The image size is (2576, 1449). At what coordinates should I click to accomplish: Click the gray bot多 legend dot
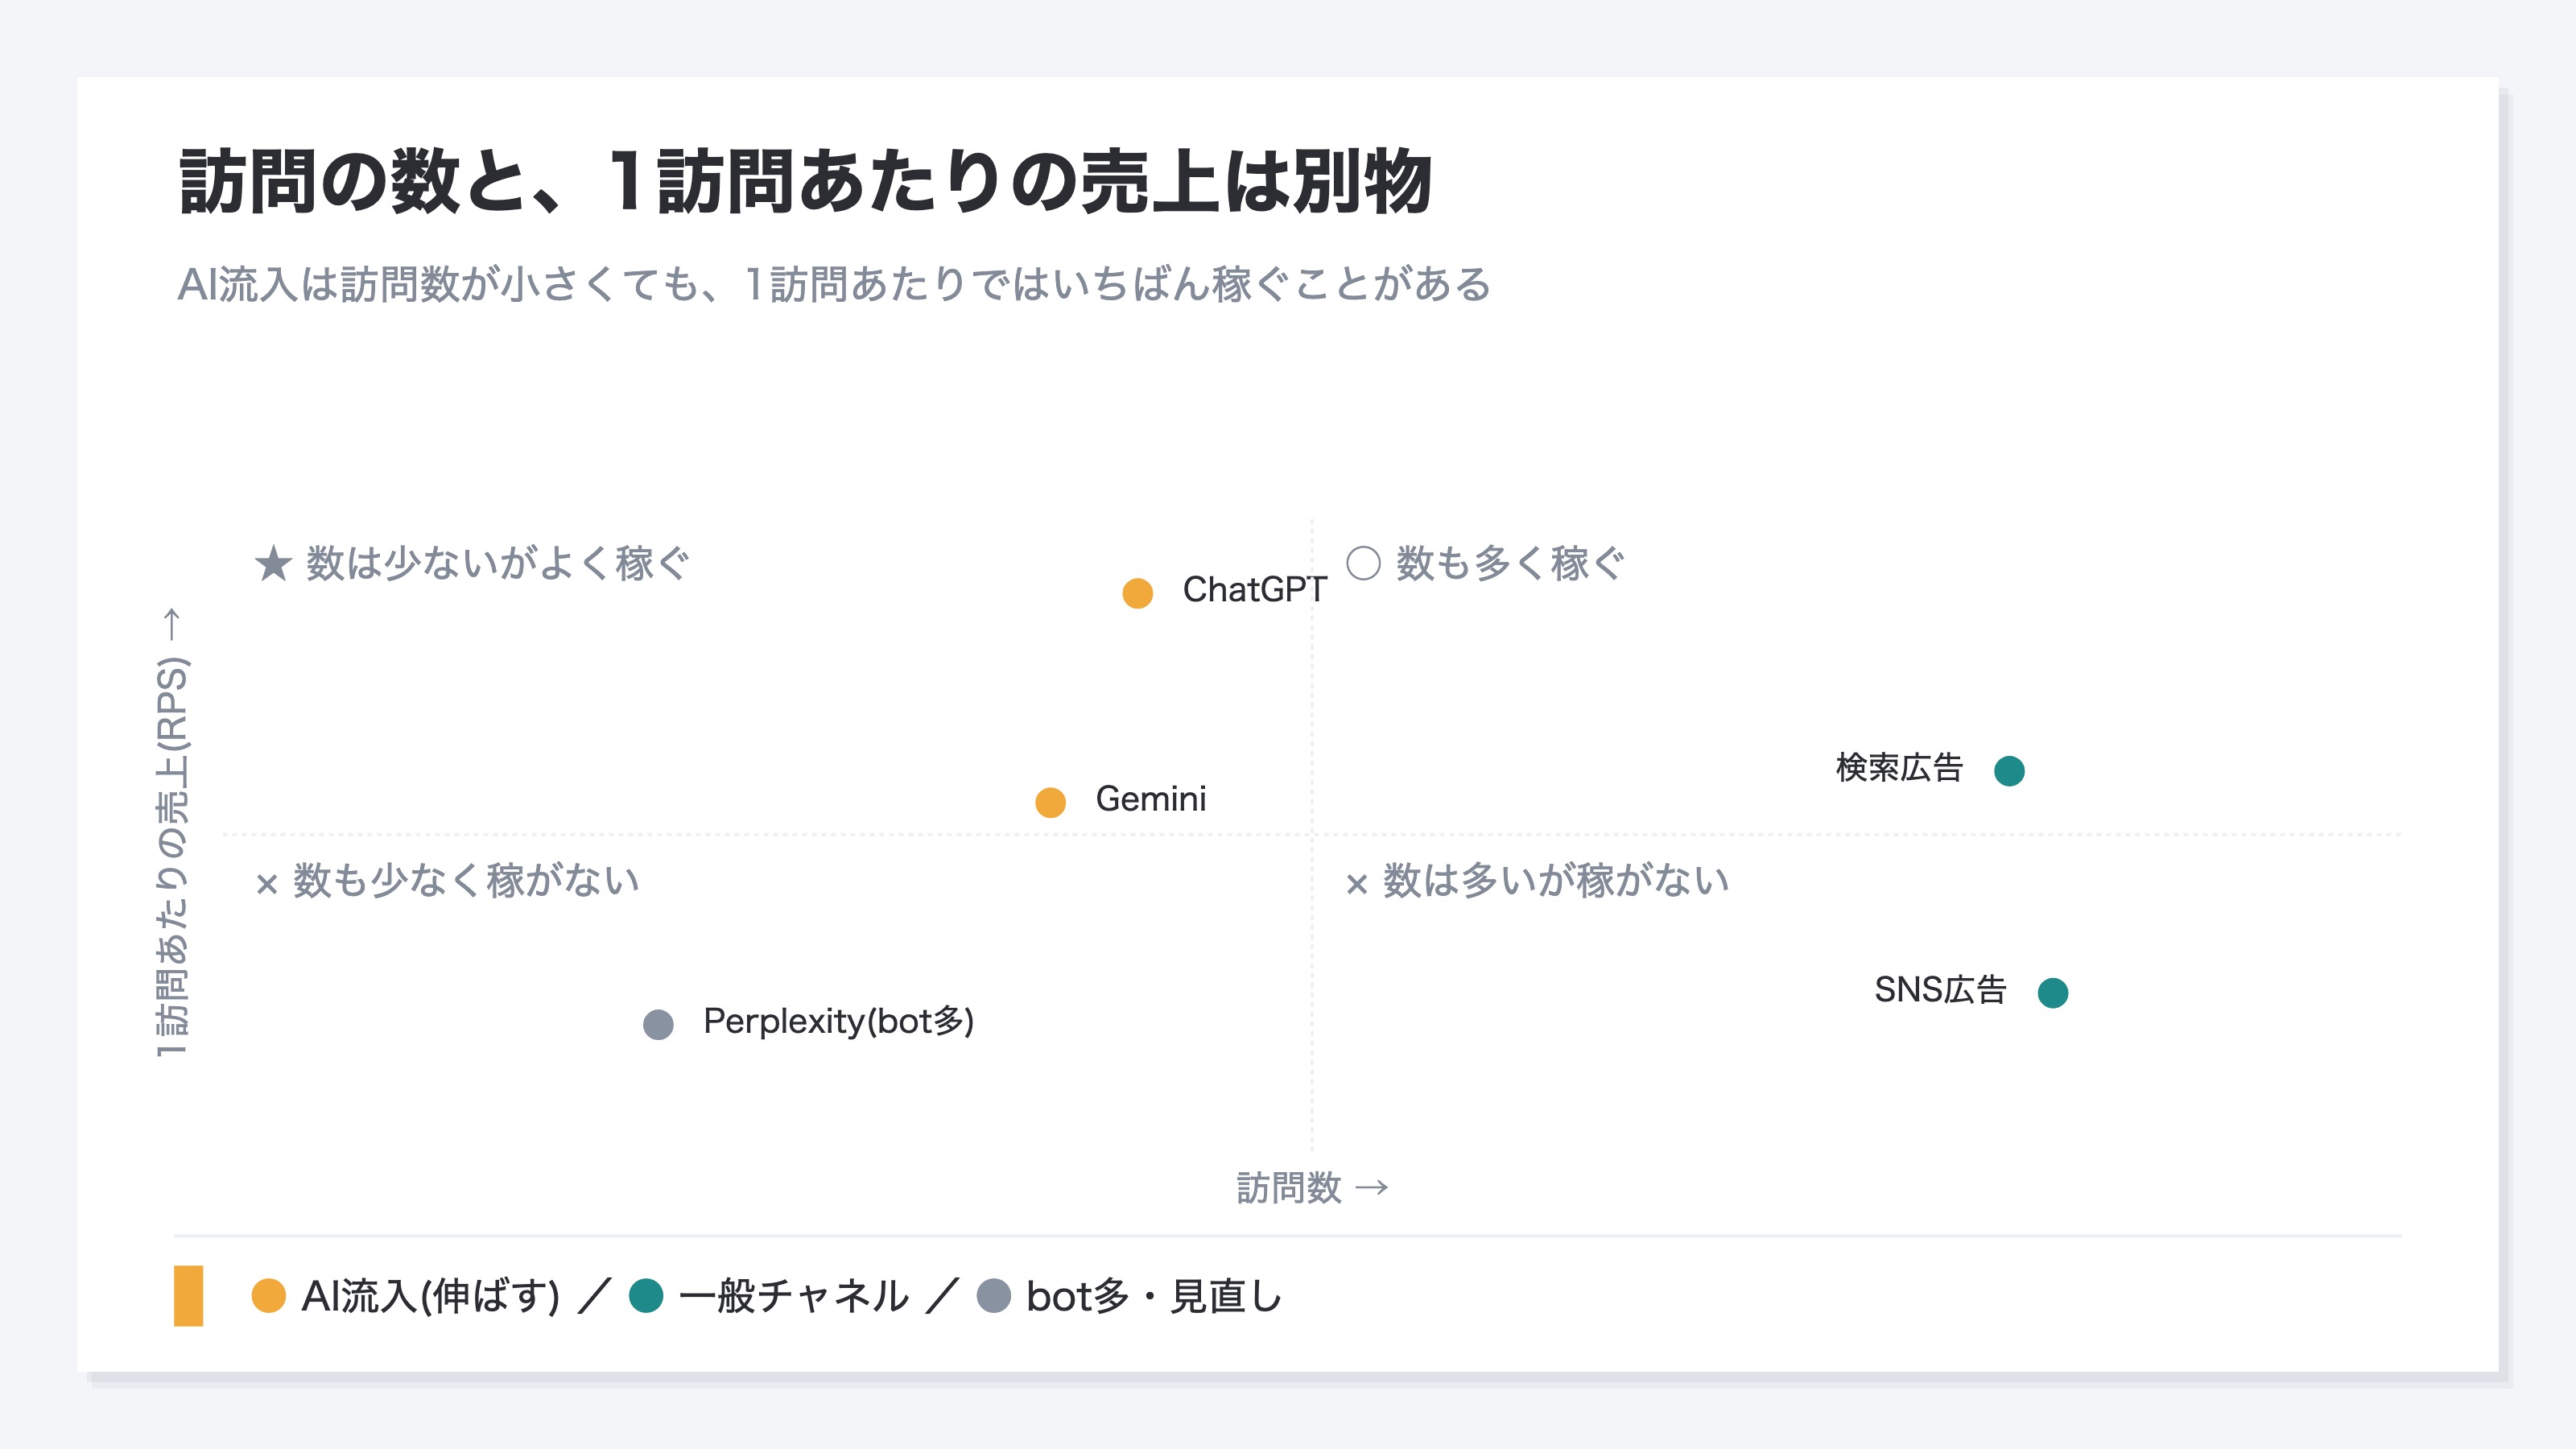pyautogui.click(x=993, y=1295)
